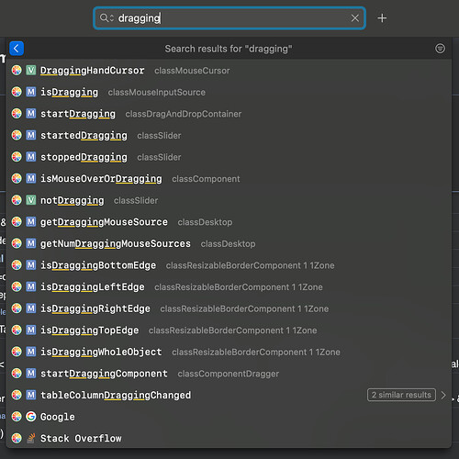Screen dimensions: 459x459
Task: Open the isDragging result in classMouseInputSource
Action: pos(229,92)
